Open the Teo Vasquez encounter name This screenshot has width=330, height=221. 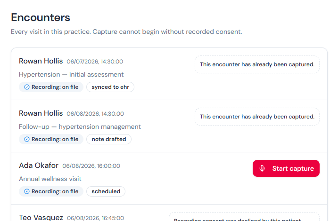coord(41,217)
